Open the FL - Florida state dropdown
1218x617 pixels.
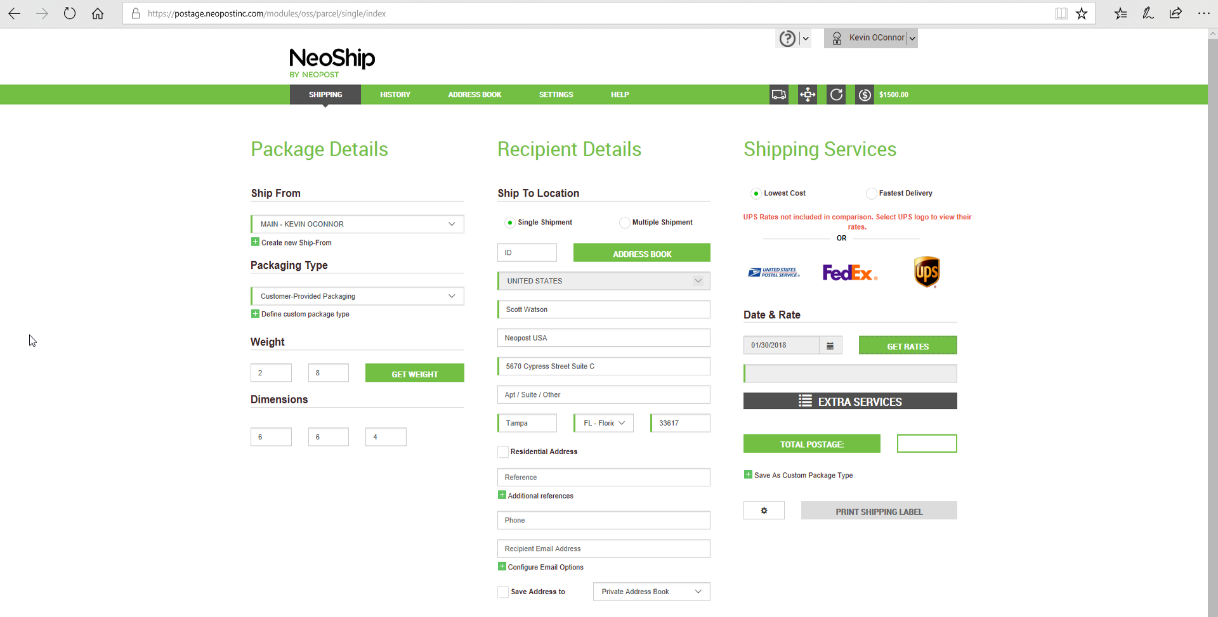click(604, 423)
